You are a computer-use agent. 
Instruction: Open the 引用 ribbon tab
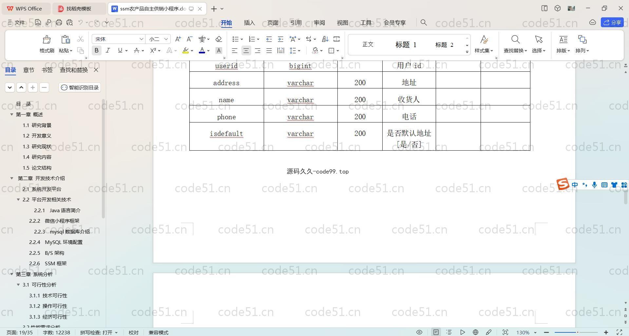(296, 23)
